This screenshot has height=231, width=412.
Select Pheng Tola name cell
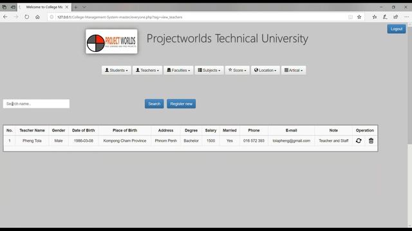32,141
